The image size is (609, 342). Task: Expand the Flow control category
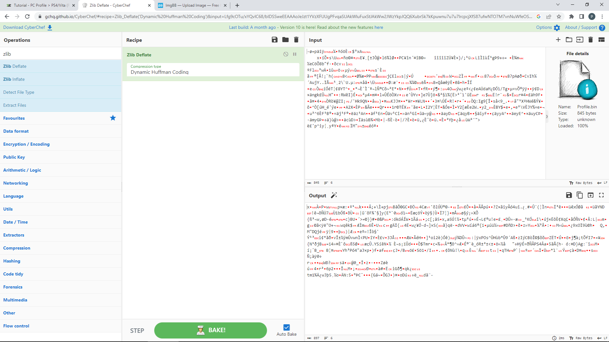click(61, 326)
